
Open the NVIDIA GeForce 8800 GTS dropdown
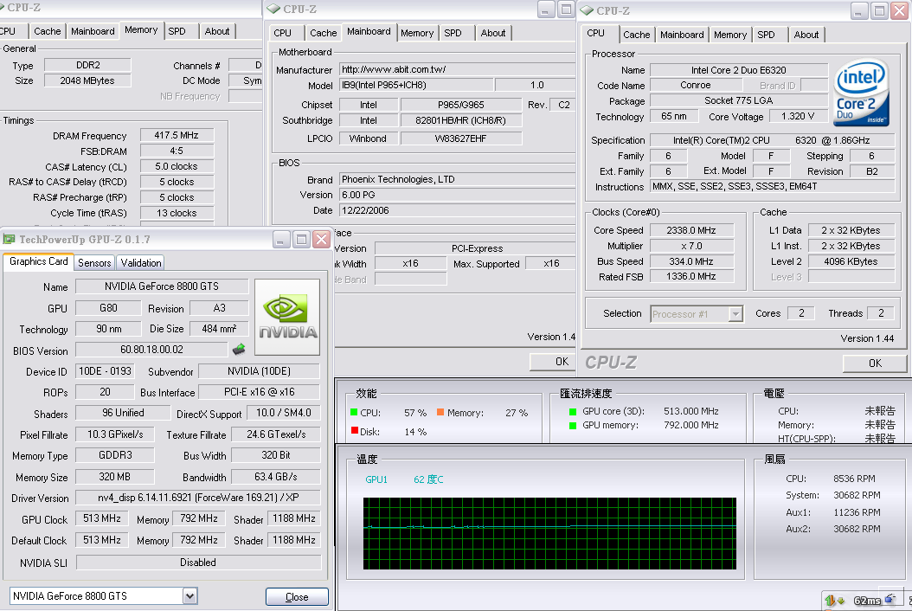click(189, 596)
